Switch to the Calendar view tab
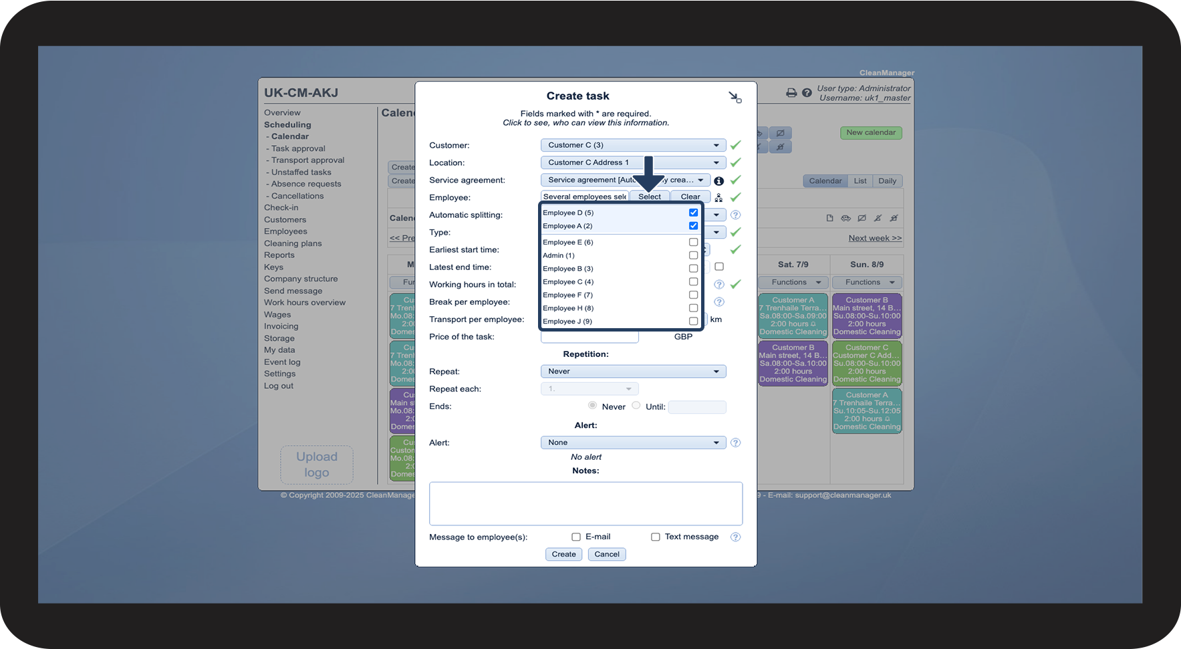Screen dimensions: 1181x649 point(825,181)
